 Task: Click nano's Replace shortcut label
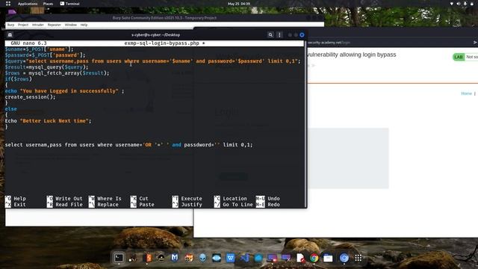(108, 205)
